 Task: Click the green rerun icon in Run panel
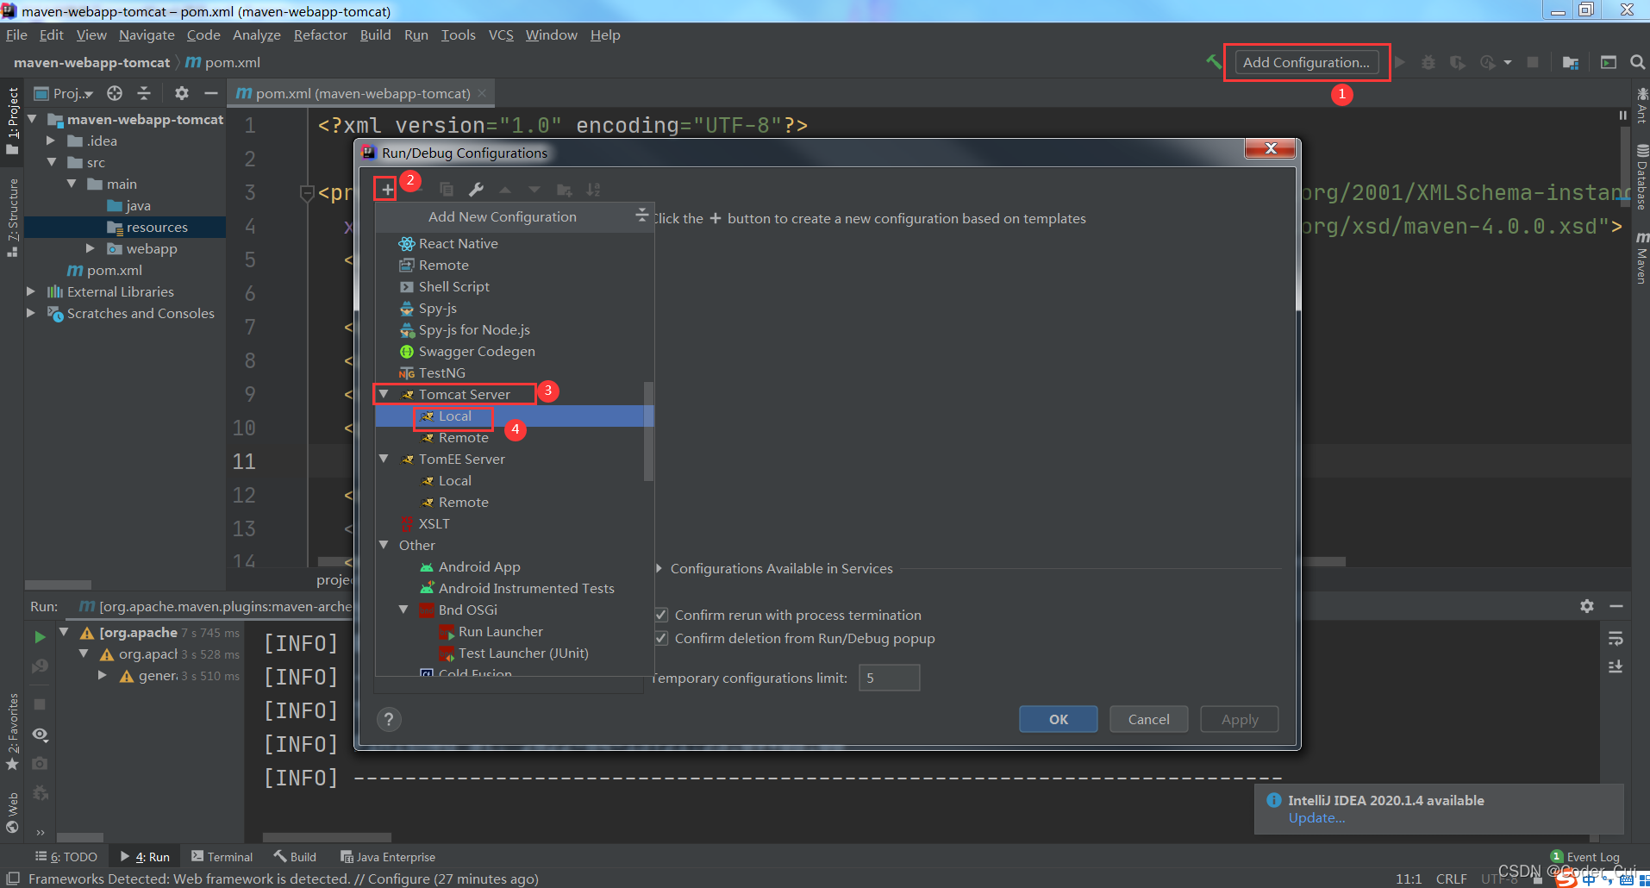[x=40, y=637]
